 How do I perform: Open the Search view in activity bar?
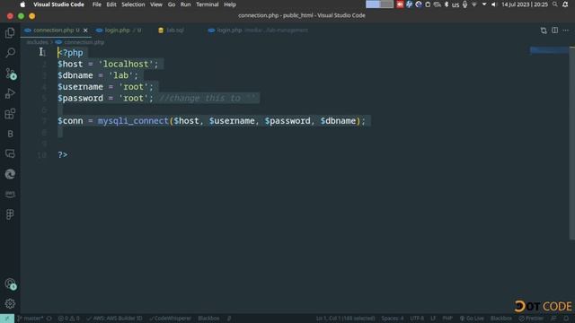coord(10,53)
